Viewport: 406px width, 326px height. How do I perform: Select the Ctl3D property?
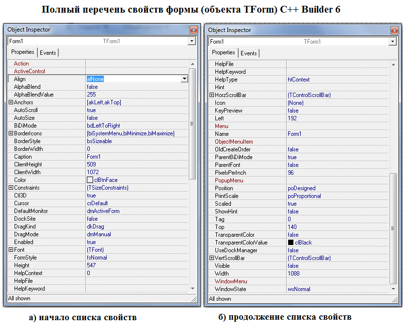click(20, 196)
